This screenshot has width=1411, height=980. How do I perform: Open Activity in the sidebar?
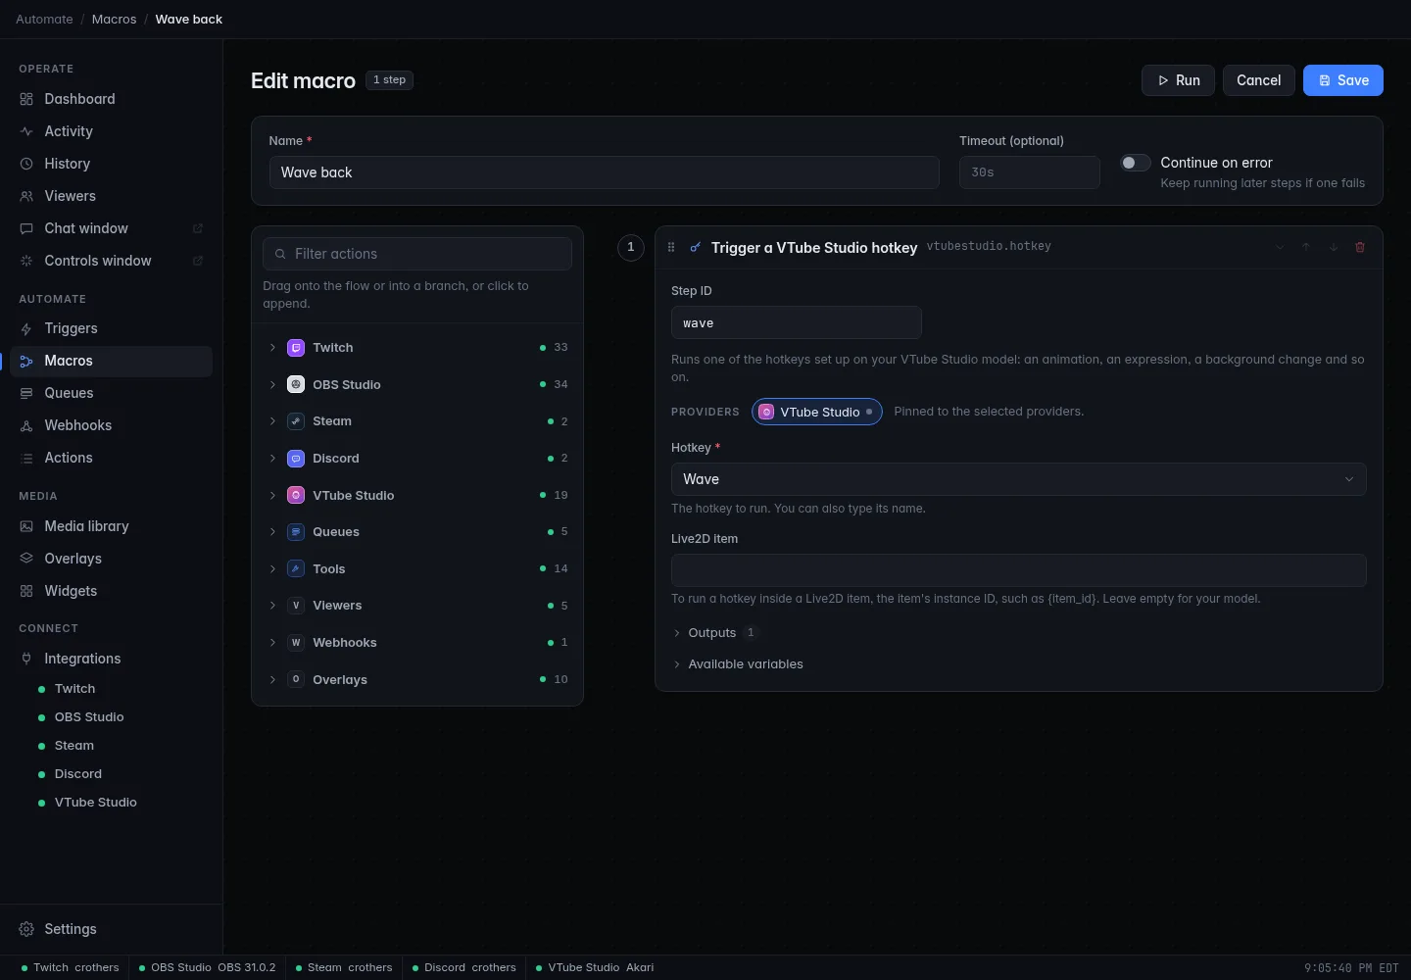(x=111, y=131)
